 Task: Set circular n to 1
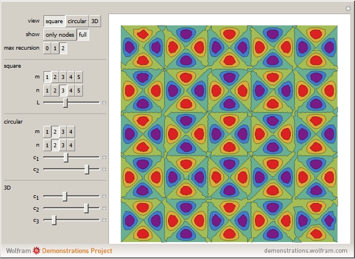pos(47,145)
